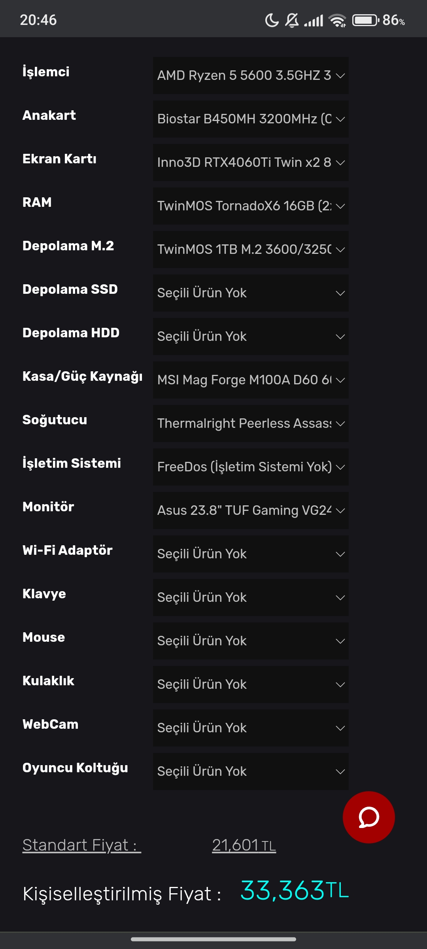
Task: Tap the bottom home gesture bar
Action: click(x=213, y=939)
